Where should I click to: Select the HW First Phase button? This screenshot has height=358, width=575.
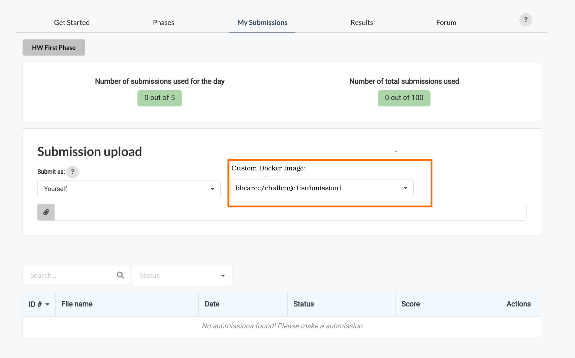54,47
